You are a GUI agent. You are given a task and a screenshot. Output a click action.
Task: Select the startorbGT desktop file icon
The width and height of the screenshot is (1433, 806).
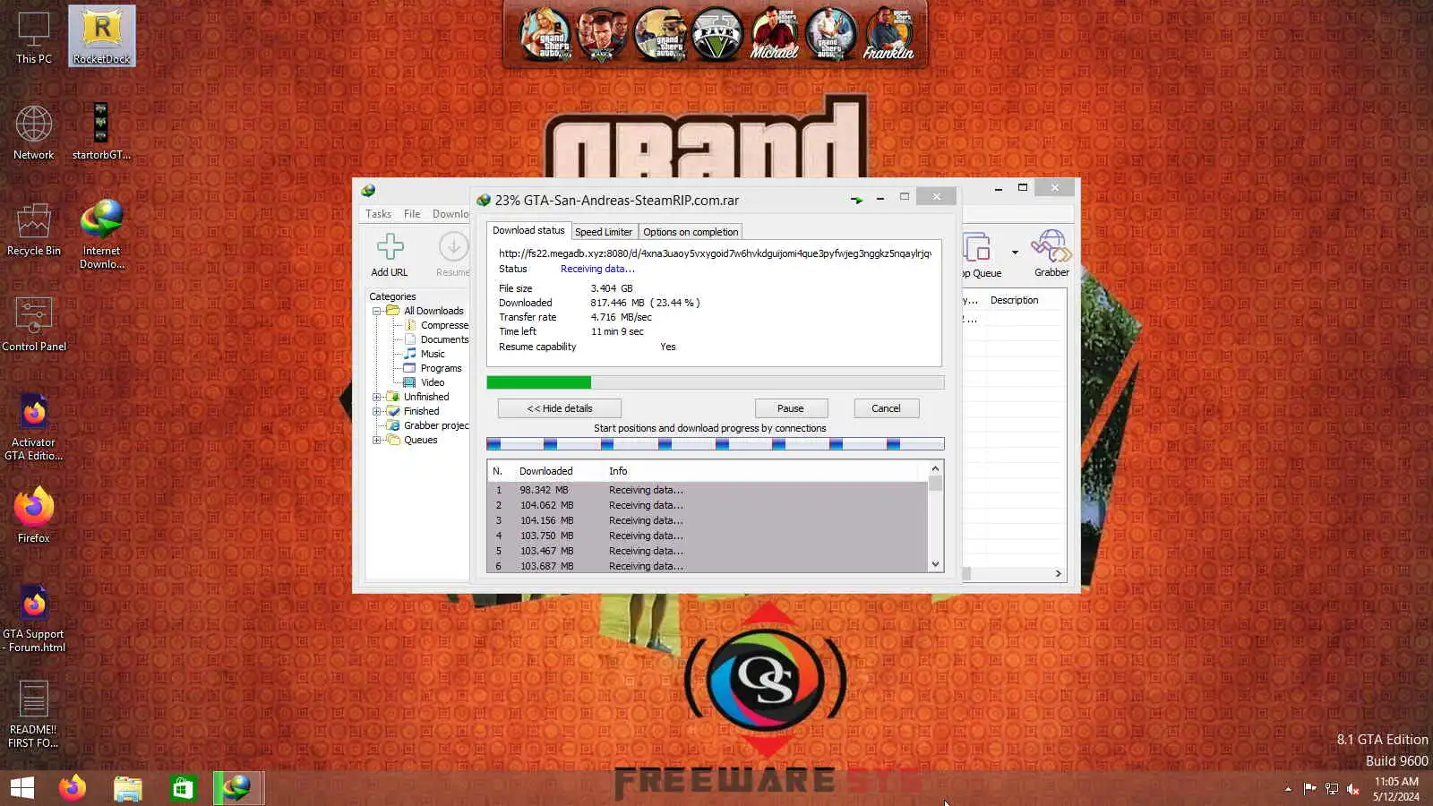[101, 133]
